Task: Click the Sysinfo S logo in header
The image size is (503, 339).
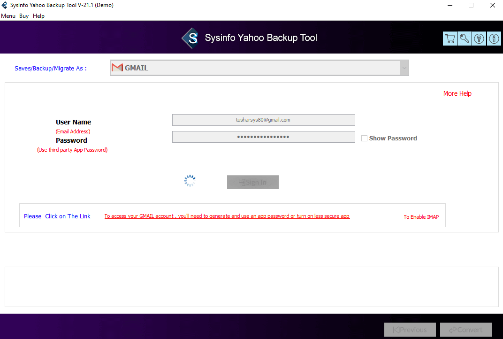Action: pyautogui.click(x=191, y=38)
